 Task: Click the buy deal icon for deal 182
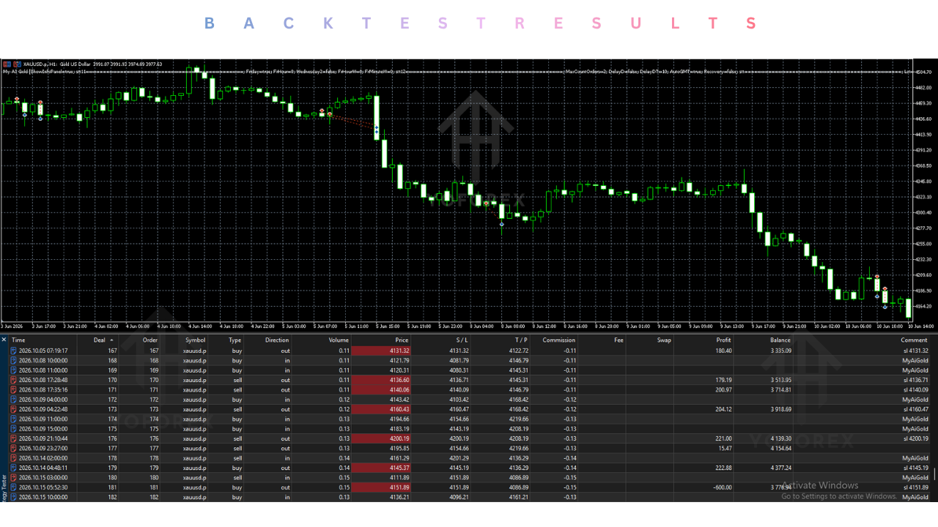pyautogui.click(x=13, y=497)
